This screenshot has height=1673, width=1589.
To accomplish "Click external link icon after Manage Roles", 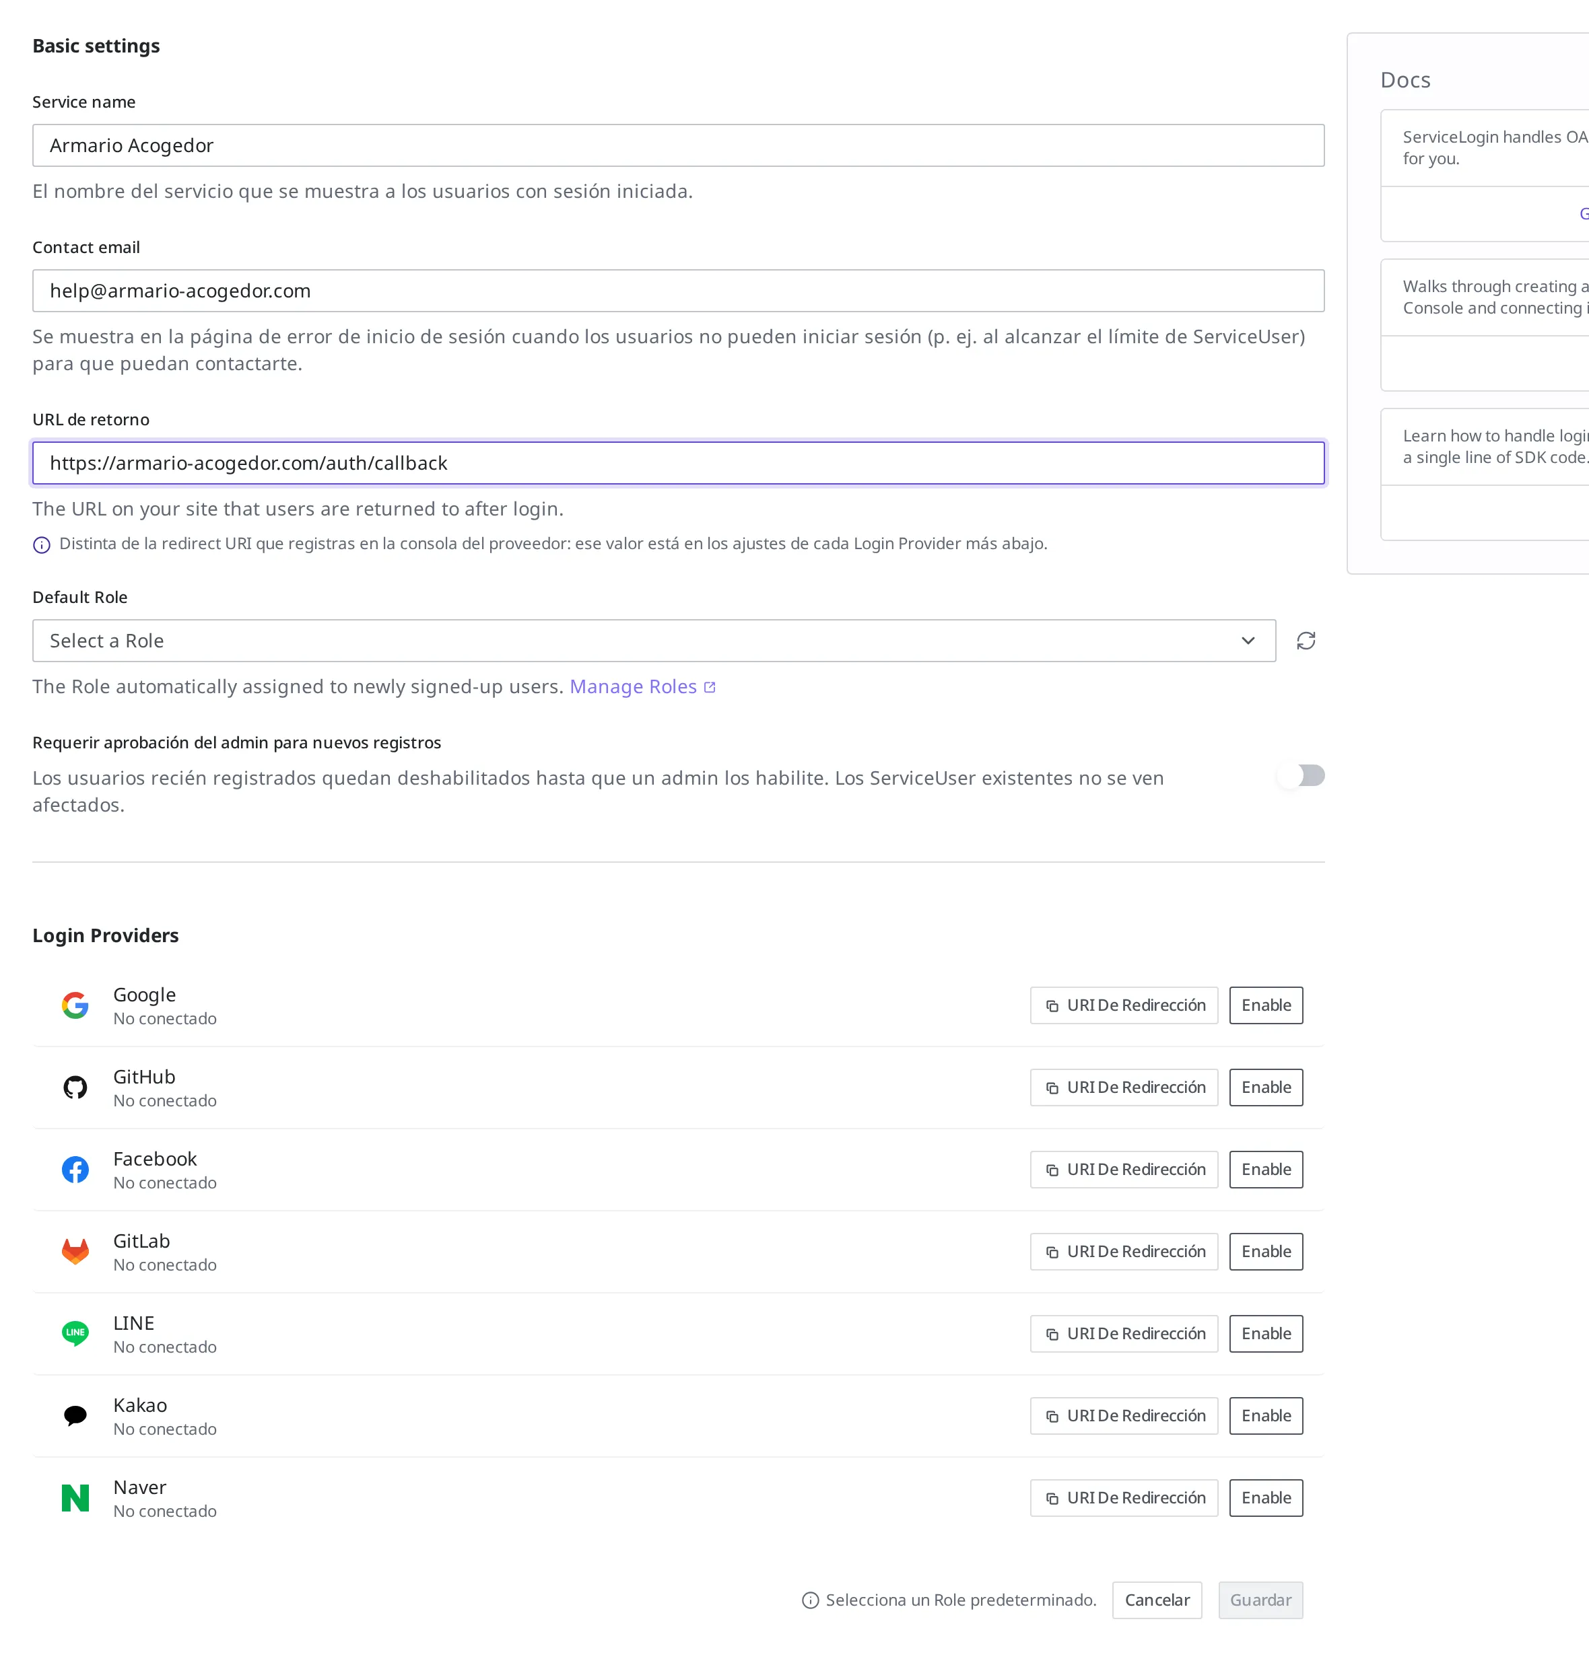I will pyautogui.click(x=710, y=688).
